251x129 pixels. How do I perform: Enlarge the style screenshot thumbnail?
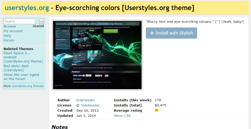(x=97, y=55)
